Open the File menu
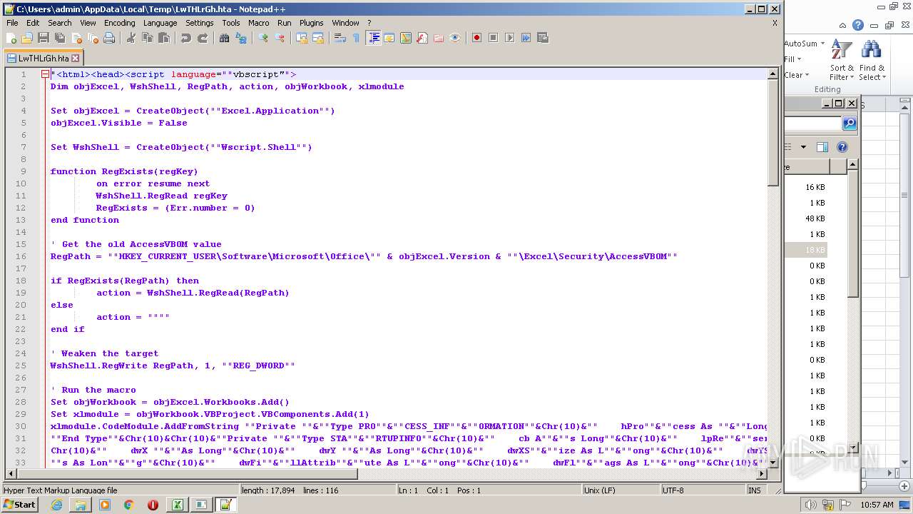 (12, 23)
